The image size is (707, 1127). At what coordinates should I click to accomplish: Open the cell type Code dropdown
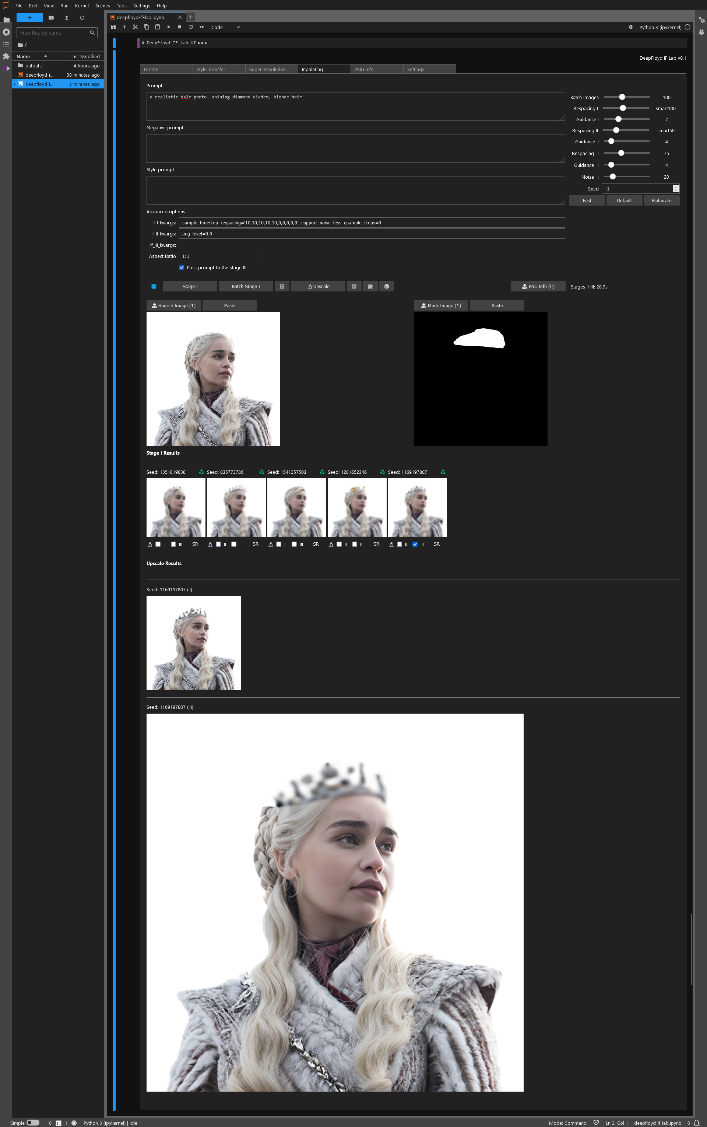coord(225,27)
